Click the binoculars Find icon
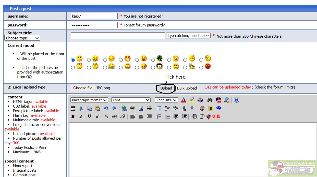 tap(210, 100)
